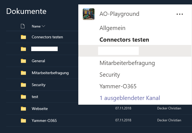Open more options for AO-Playground team
Viewport: 192px width, 133px height.
(x=180, y=14)
